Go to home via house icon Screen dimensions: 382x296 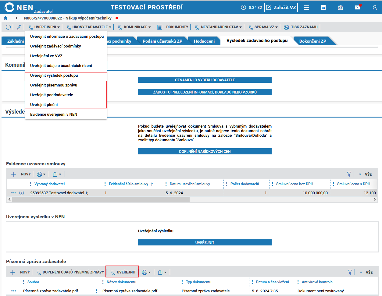click(5, 18)
